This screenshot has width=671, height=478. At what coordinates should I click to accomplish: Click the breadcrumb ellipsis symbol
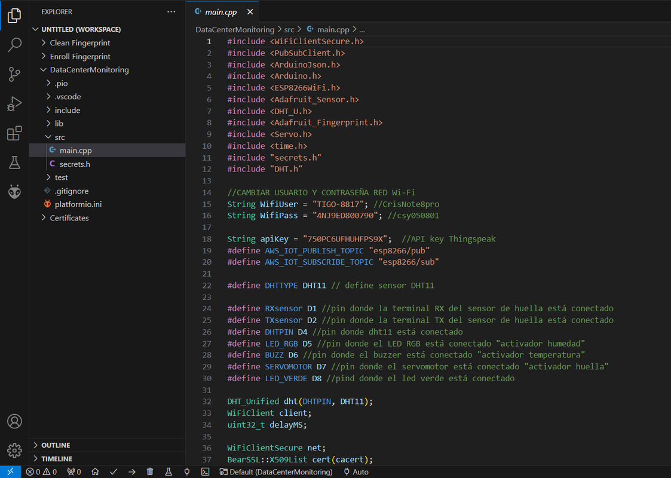pos(362,30)
